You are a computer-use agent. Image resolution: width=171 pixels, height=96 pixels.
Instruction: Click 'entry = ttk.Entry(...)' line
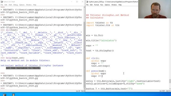[x=123, y=81]
